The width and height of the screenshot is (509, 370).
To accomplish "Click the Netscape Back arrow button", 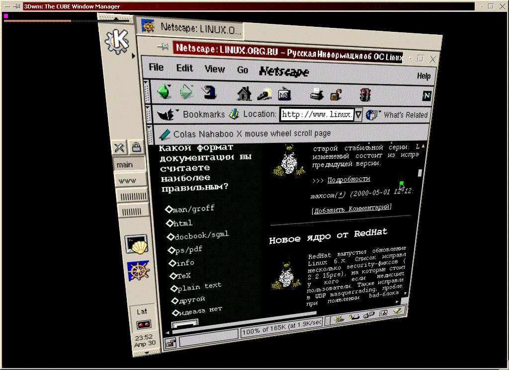I will click(x=164, y=91).
